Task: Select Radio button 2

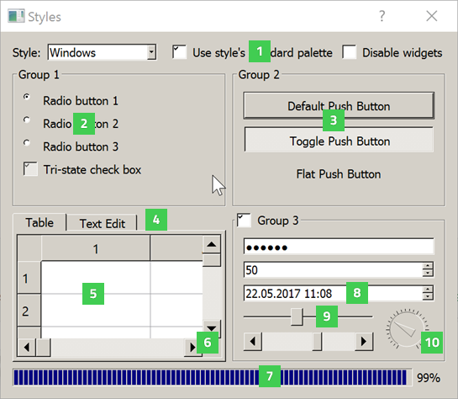Action: point(27,120)
